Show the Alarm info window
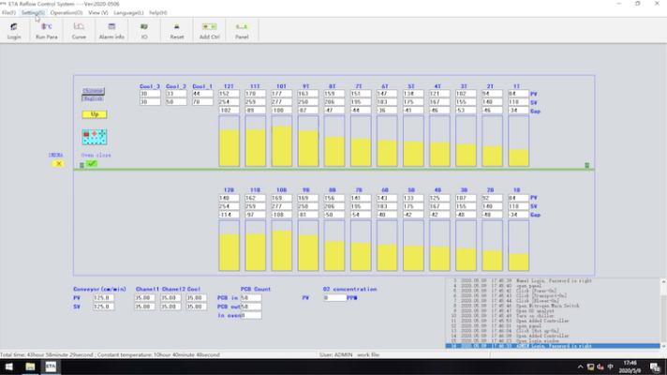Screen dimensions: 667x375 [111, 30]
